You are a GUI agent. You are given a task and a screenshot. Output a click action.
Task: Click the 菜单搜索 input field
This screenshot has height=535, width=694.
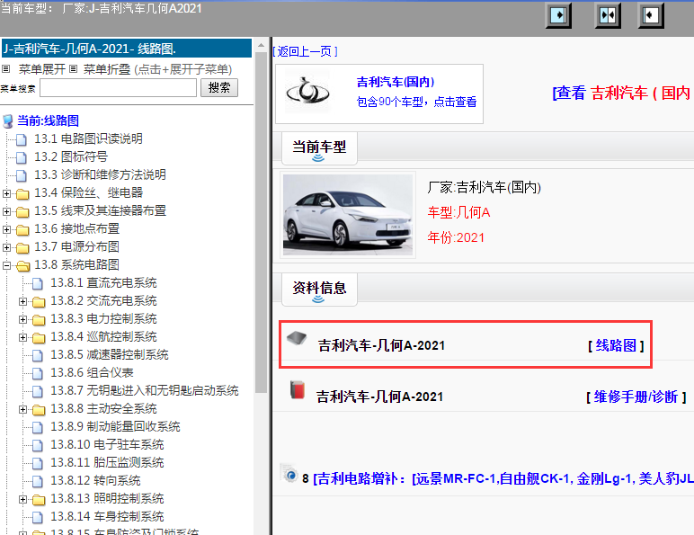[x=118, y=88]
